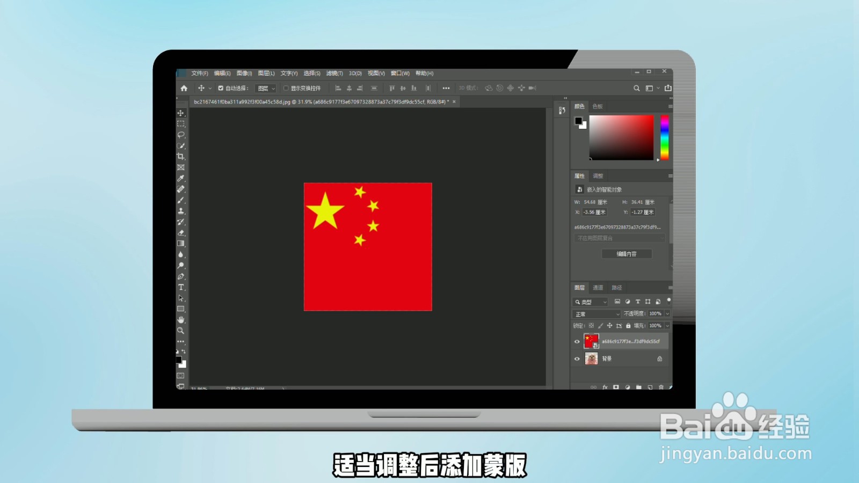Select the Lasso tool
Image resolution: width=859 pixels, height=483 pixels.
click(x=181, y=134)
